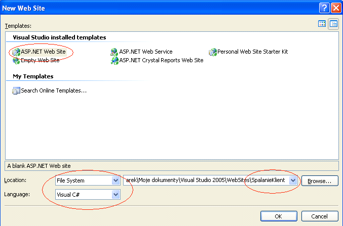Select the Personal Web Site Starter Kit icon
This screenshot has width=343, height=226.
point(212,52)
